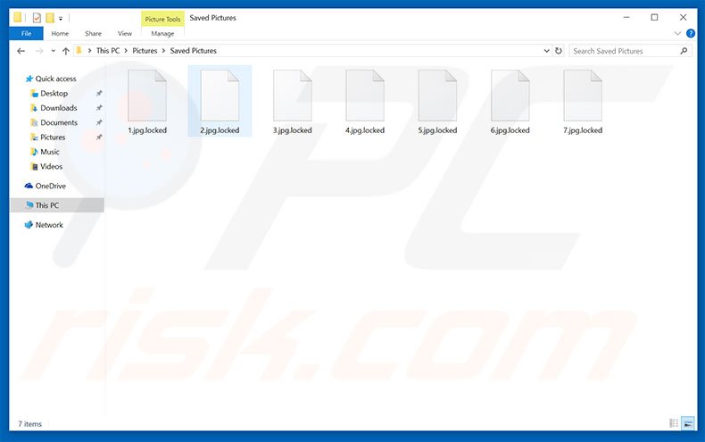Viewport: 705px width, 442px height.
Task: Minimize the Saved Pictures window
Action: pyautogui.click(x=626, y=18)
